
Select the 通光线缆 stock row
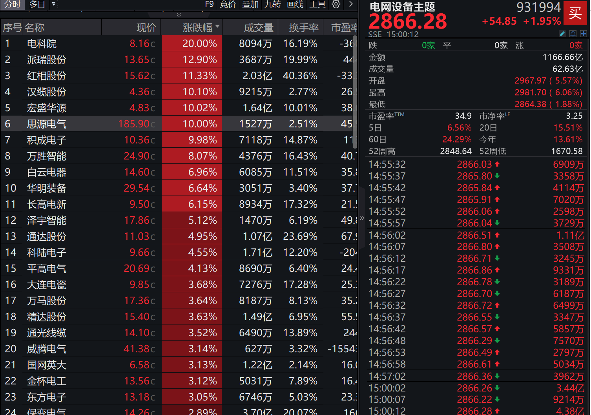179,333
